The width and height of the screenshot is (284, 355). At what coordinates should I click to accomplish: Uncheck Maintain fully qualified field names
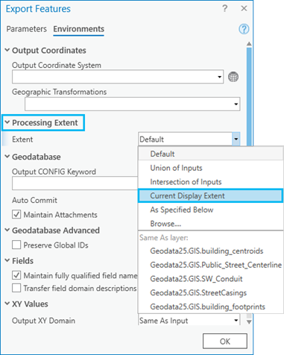pos(16,275)
